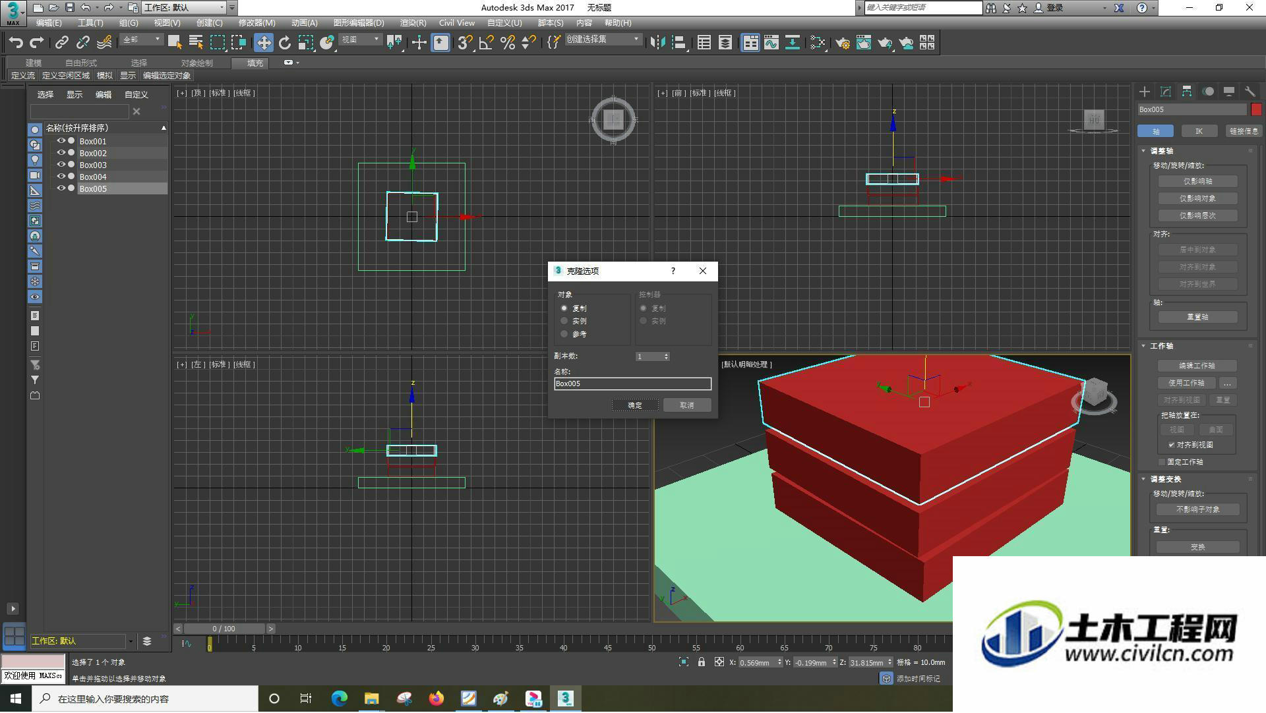Click the Mirror tool icon
Image resolution: width=1266 pixels, height=713 pixels.
[657, 43]
